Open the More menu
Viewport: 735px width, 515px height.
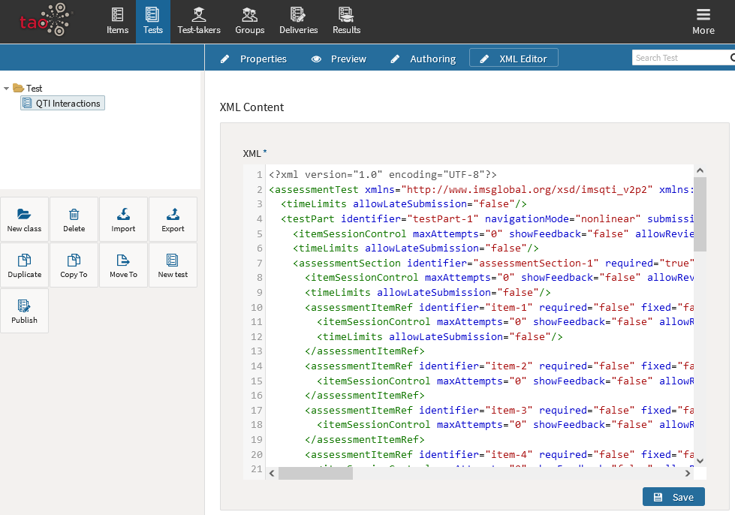click(703, 20)
